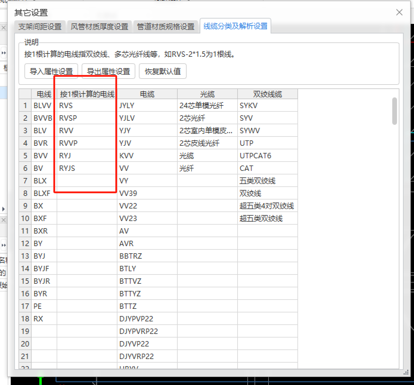Select the CAT cell
The width and height of the screenshot is (414, 385).
tap(268, 168)
